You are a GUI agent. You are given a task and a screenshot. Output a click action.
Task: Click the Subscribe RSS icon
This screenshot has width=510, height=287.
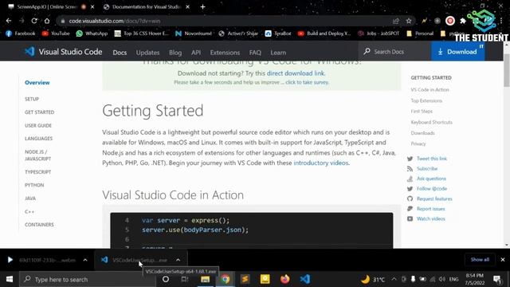410,168
